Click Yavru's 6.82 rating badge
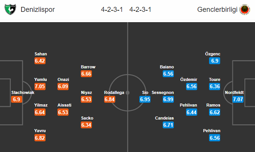This screenshot has width=255, height=152. pyautogui.click(x=40, y=138)
